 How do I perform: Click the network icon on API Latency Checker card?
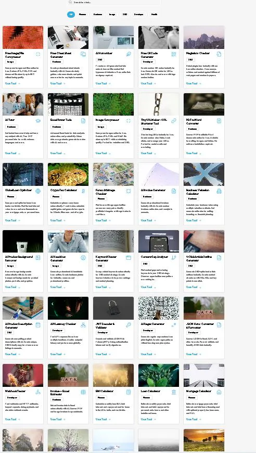[83, 325]
